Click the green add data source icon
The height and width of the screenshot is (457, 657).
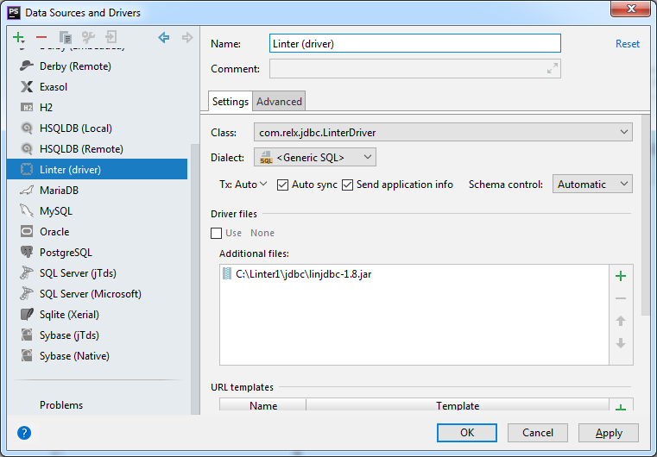point(18,38)
